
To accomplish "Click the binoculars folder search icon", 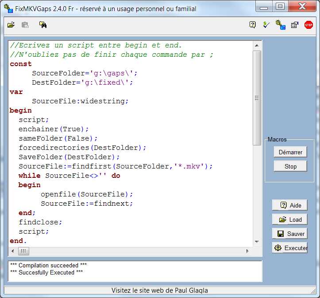I will pyautogui.click(x=43, y=25).
